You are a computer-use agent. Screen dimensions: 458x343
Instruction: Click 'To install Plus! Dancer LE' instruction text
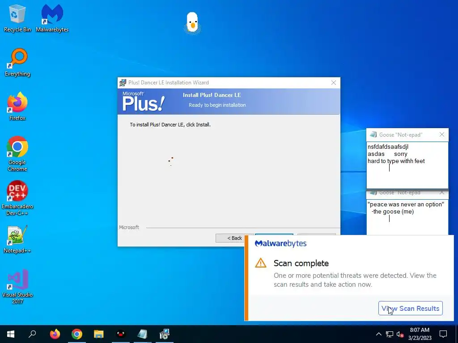pyautogui.click(x=170, y=125)
